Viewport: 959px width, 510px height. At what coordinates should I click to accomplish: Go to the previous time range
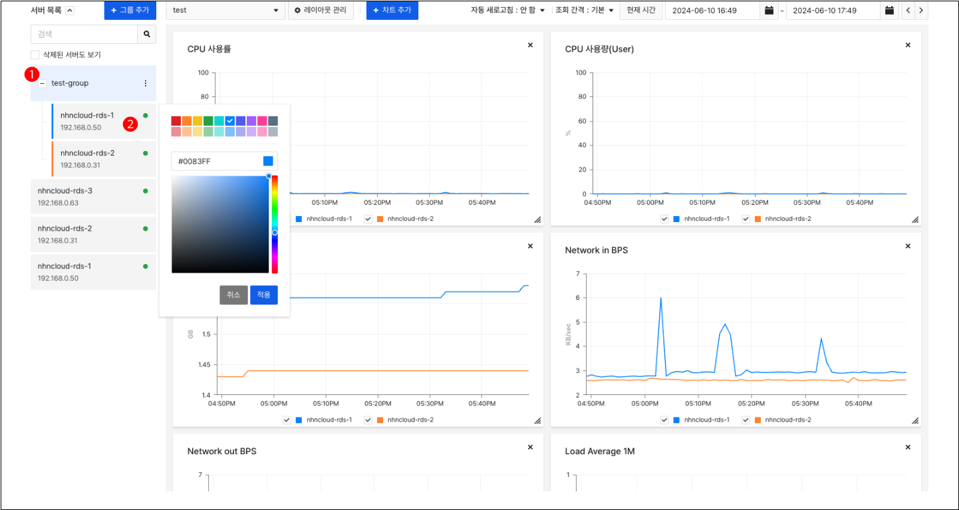[908, 11]
